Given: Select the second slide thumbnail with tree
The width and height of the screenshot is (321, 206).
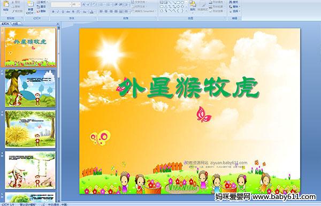Looking at the screenshot, I should (x=30, y=88).
